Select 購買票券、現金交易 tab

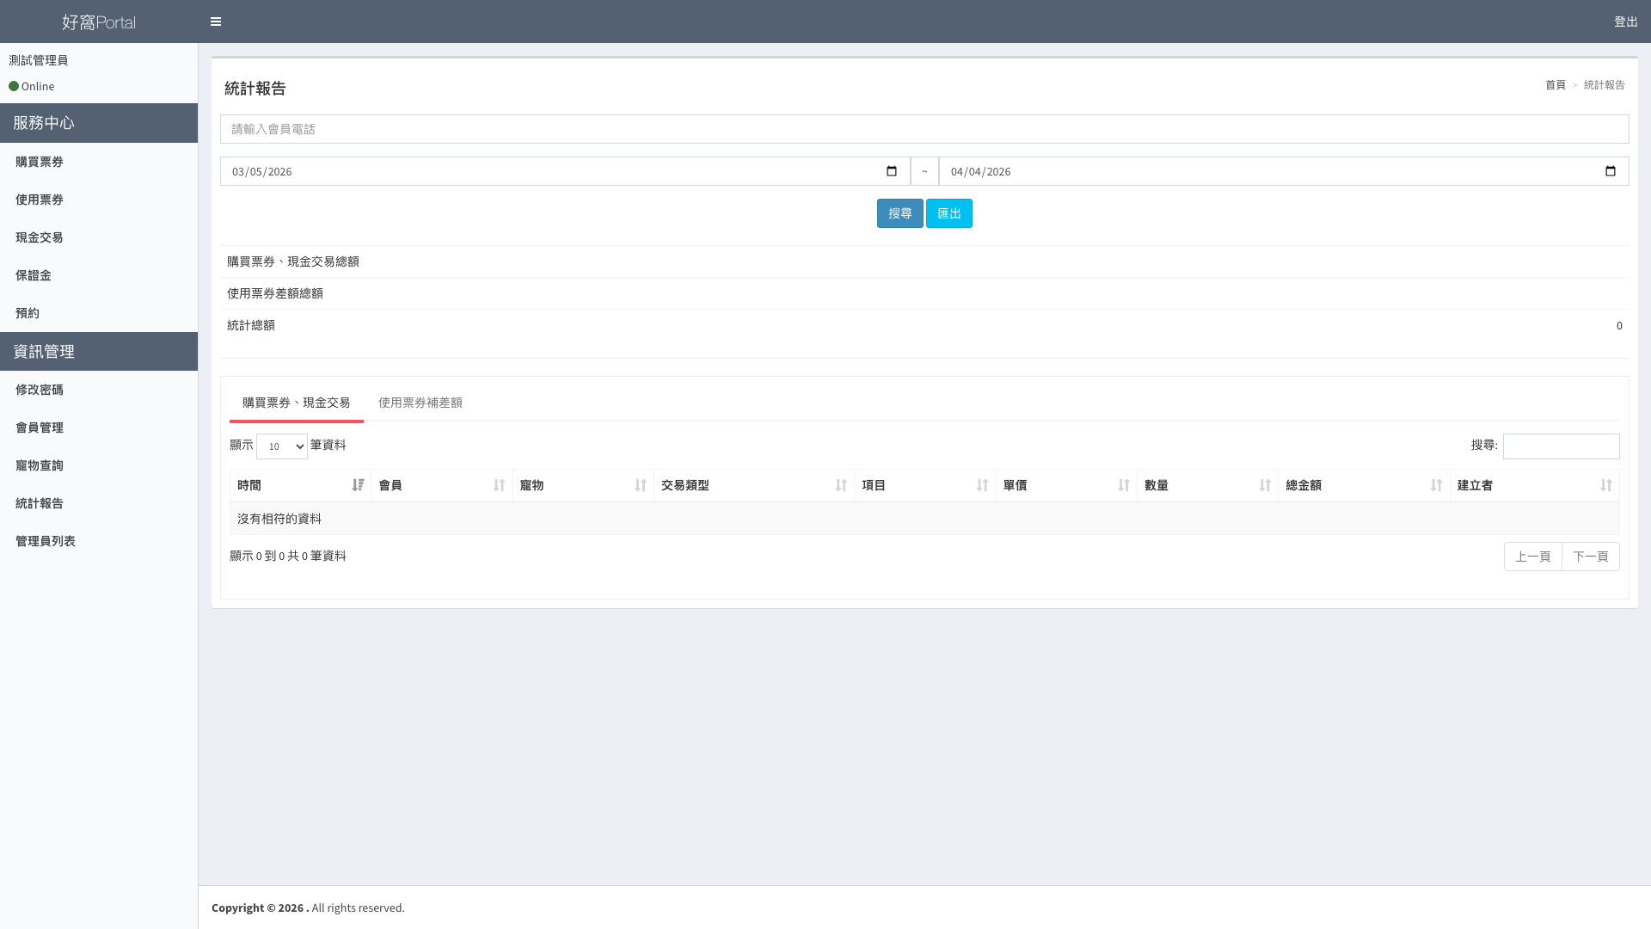click(296, 403)
